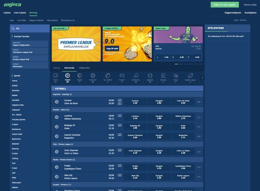Click the Sök search field
260x191 pixels.
pyautogui.click(x=30, y=28)
